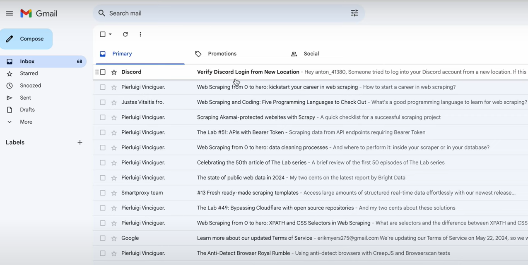Open search filter options icon
This screenshot has height=265, width=528.
[354, 13]
